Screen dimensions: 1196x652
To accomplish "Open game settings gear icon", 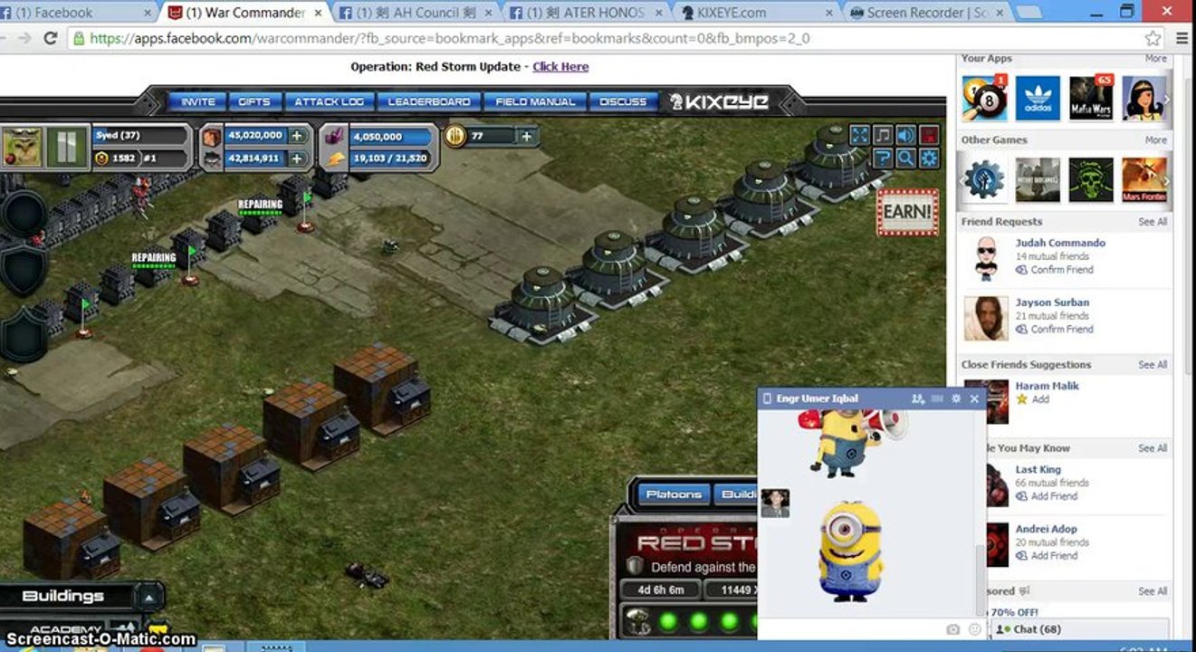I will click(929, 158).
